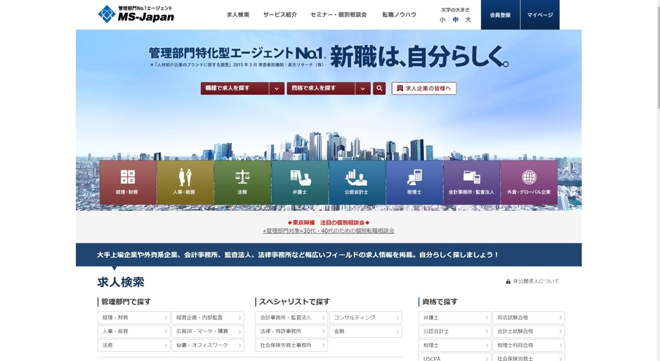Open the MS-Japan logo homepage link
Image resolution: width=660 pixels, height=361 pixels.
click(x=136, y=14)
